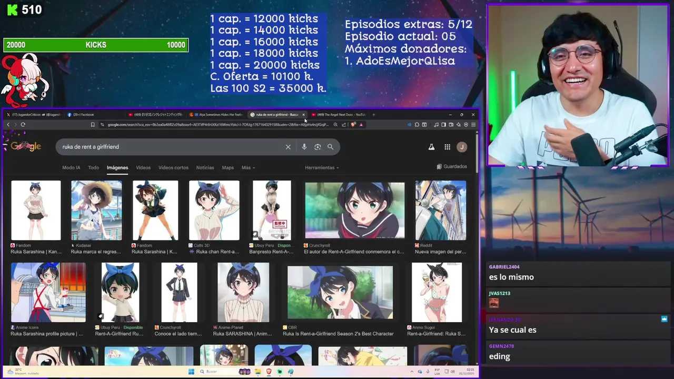Select the Modo IA search tab
674x379 pixels.
click(71, 167)
